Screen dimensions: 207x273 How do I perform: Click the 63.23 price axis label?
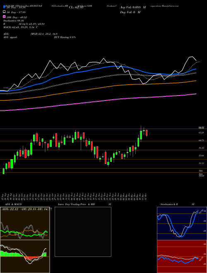pos(201,133)
